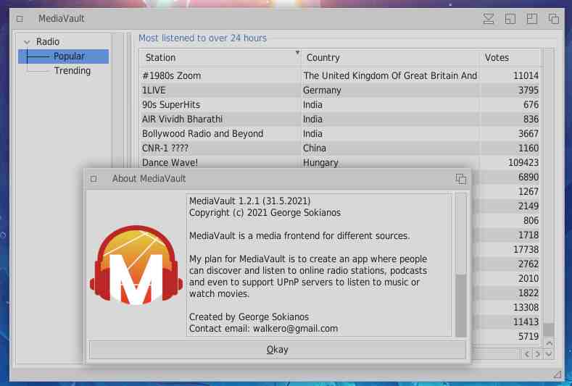Select Trending in the Radio tree
572x386 pixels.
pyautogui.click(x=72, y=71)
